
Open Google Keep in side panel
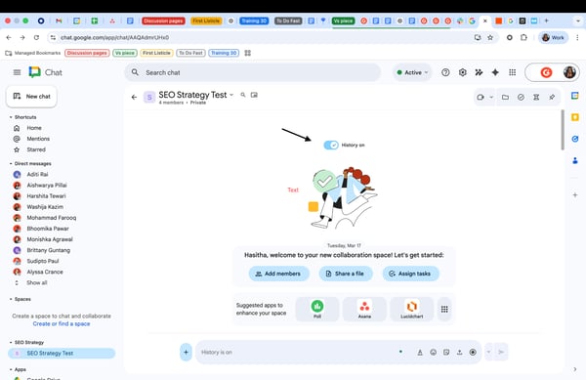(x=575, y=117)
